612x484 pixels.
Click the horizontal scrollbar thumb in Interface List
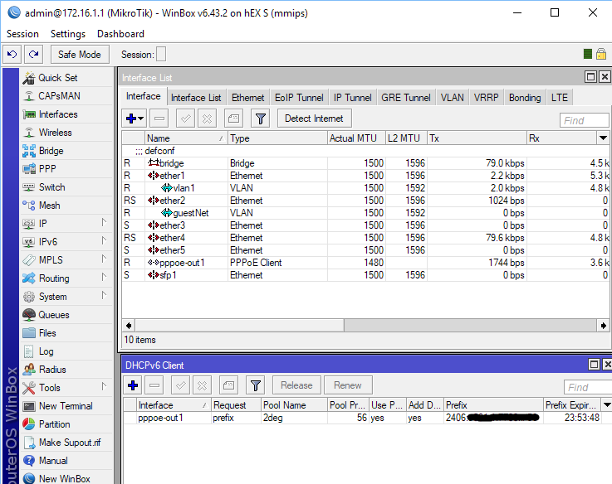pos(239,326)
